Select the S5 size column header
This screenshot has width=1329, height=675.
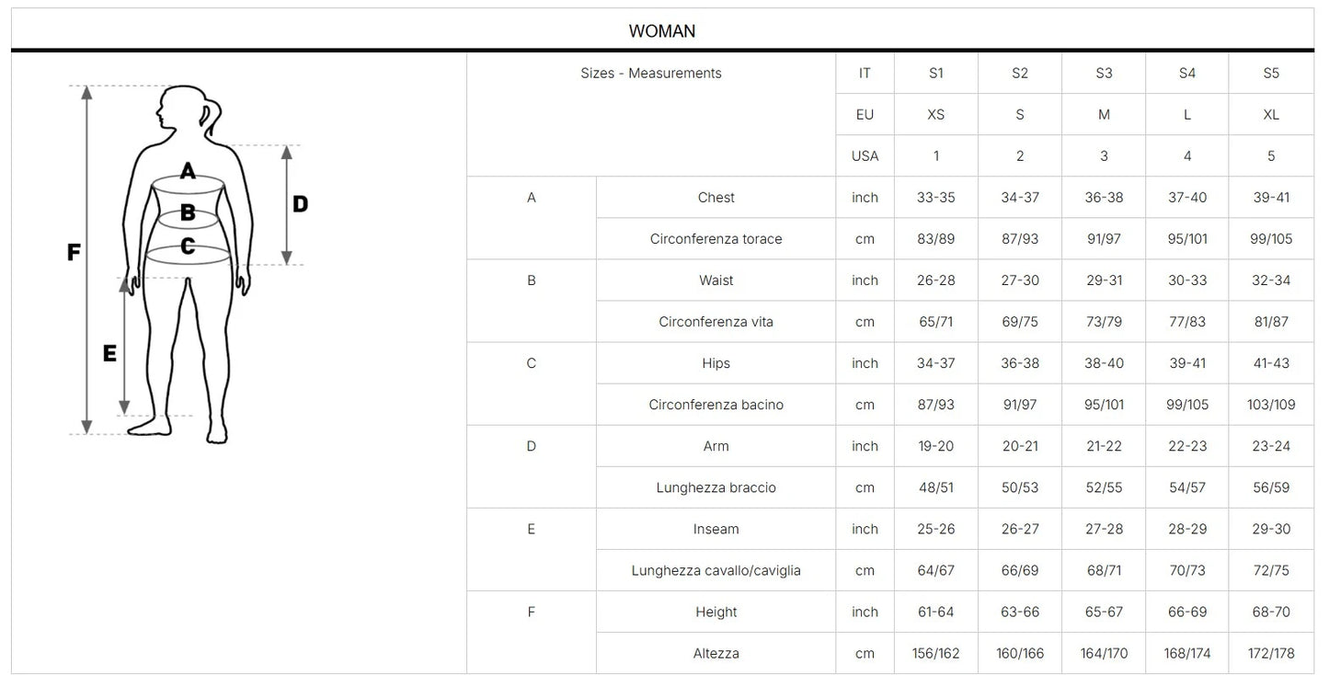1271,74
